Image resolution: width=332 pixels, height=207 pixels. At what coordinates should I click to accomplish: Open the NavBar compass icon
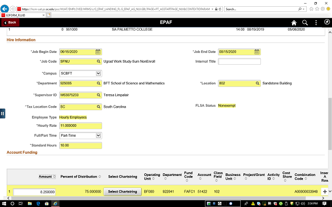pyautogui.click(x=327, y=22)
